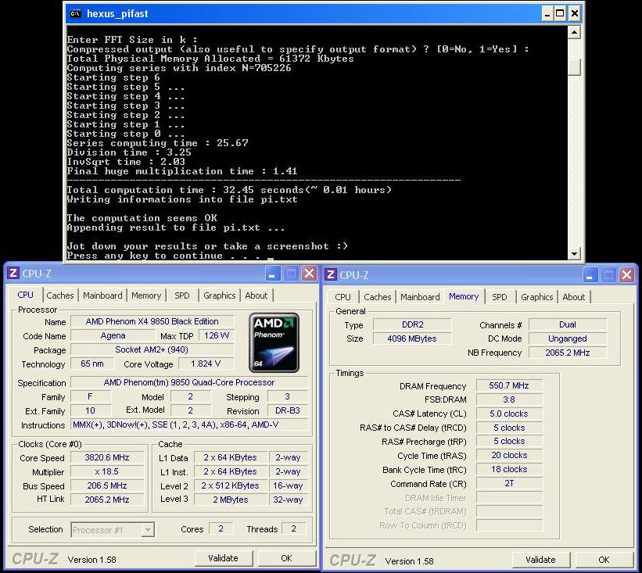The width and height of the screenshot is (642, 573).
Task: Open SPD tab in right CPU-Z window
Action: (500, 297)
